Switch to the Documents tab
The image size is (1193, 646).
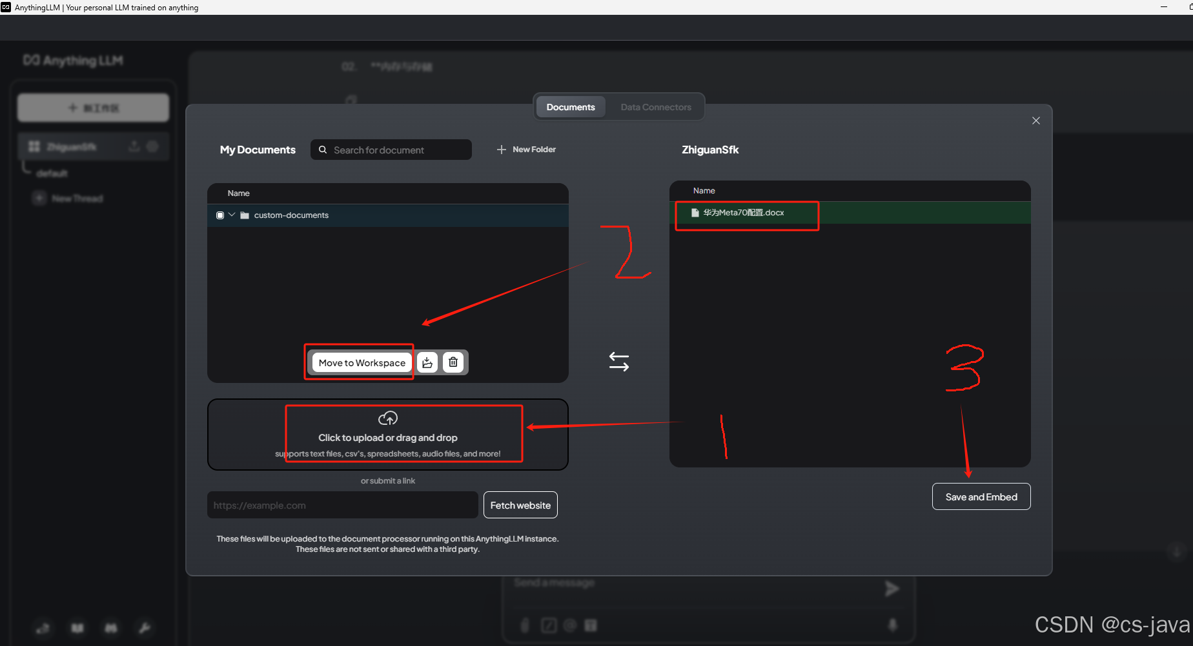point(571,107)
